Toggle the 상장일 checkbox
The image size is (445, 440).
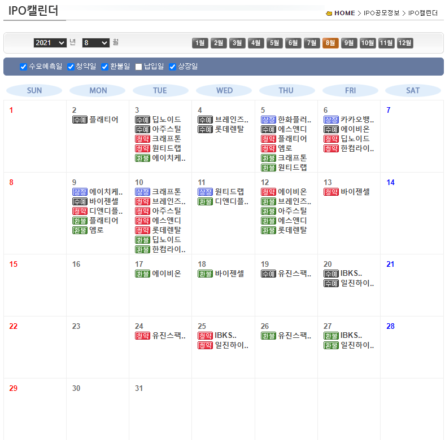pyautogui.click(x=172, y=67)
